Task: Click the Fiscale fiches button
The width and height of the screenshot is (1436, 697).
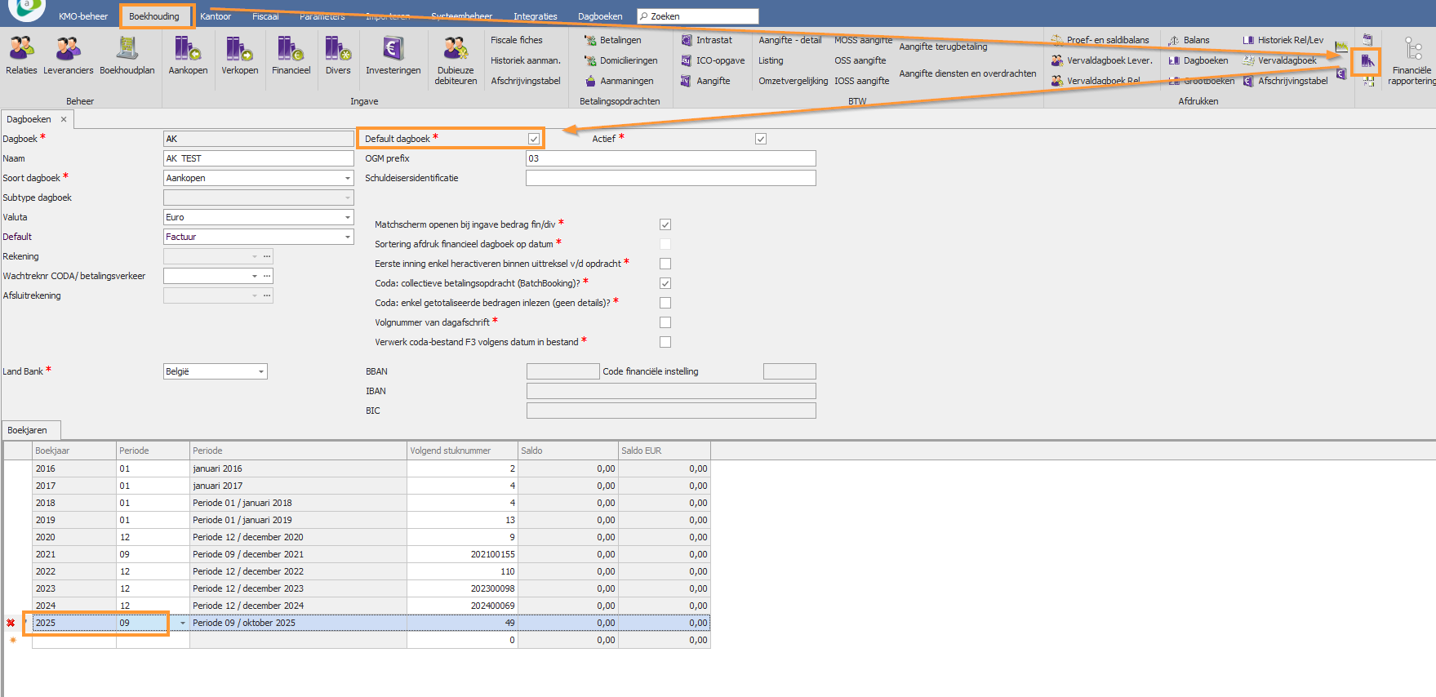Action: pyautogui.click(x=516, y=40)
